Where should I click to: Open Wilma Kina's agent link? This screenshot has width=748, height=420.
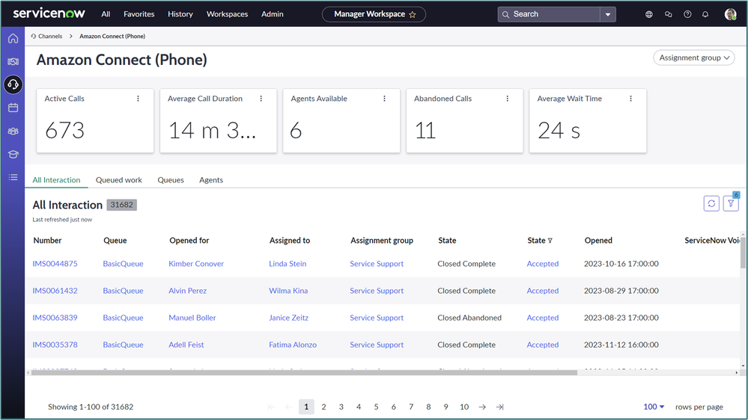(288, 291)
